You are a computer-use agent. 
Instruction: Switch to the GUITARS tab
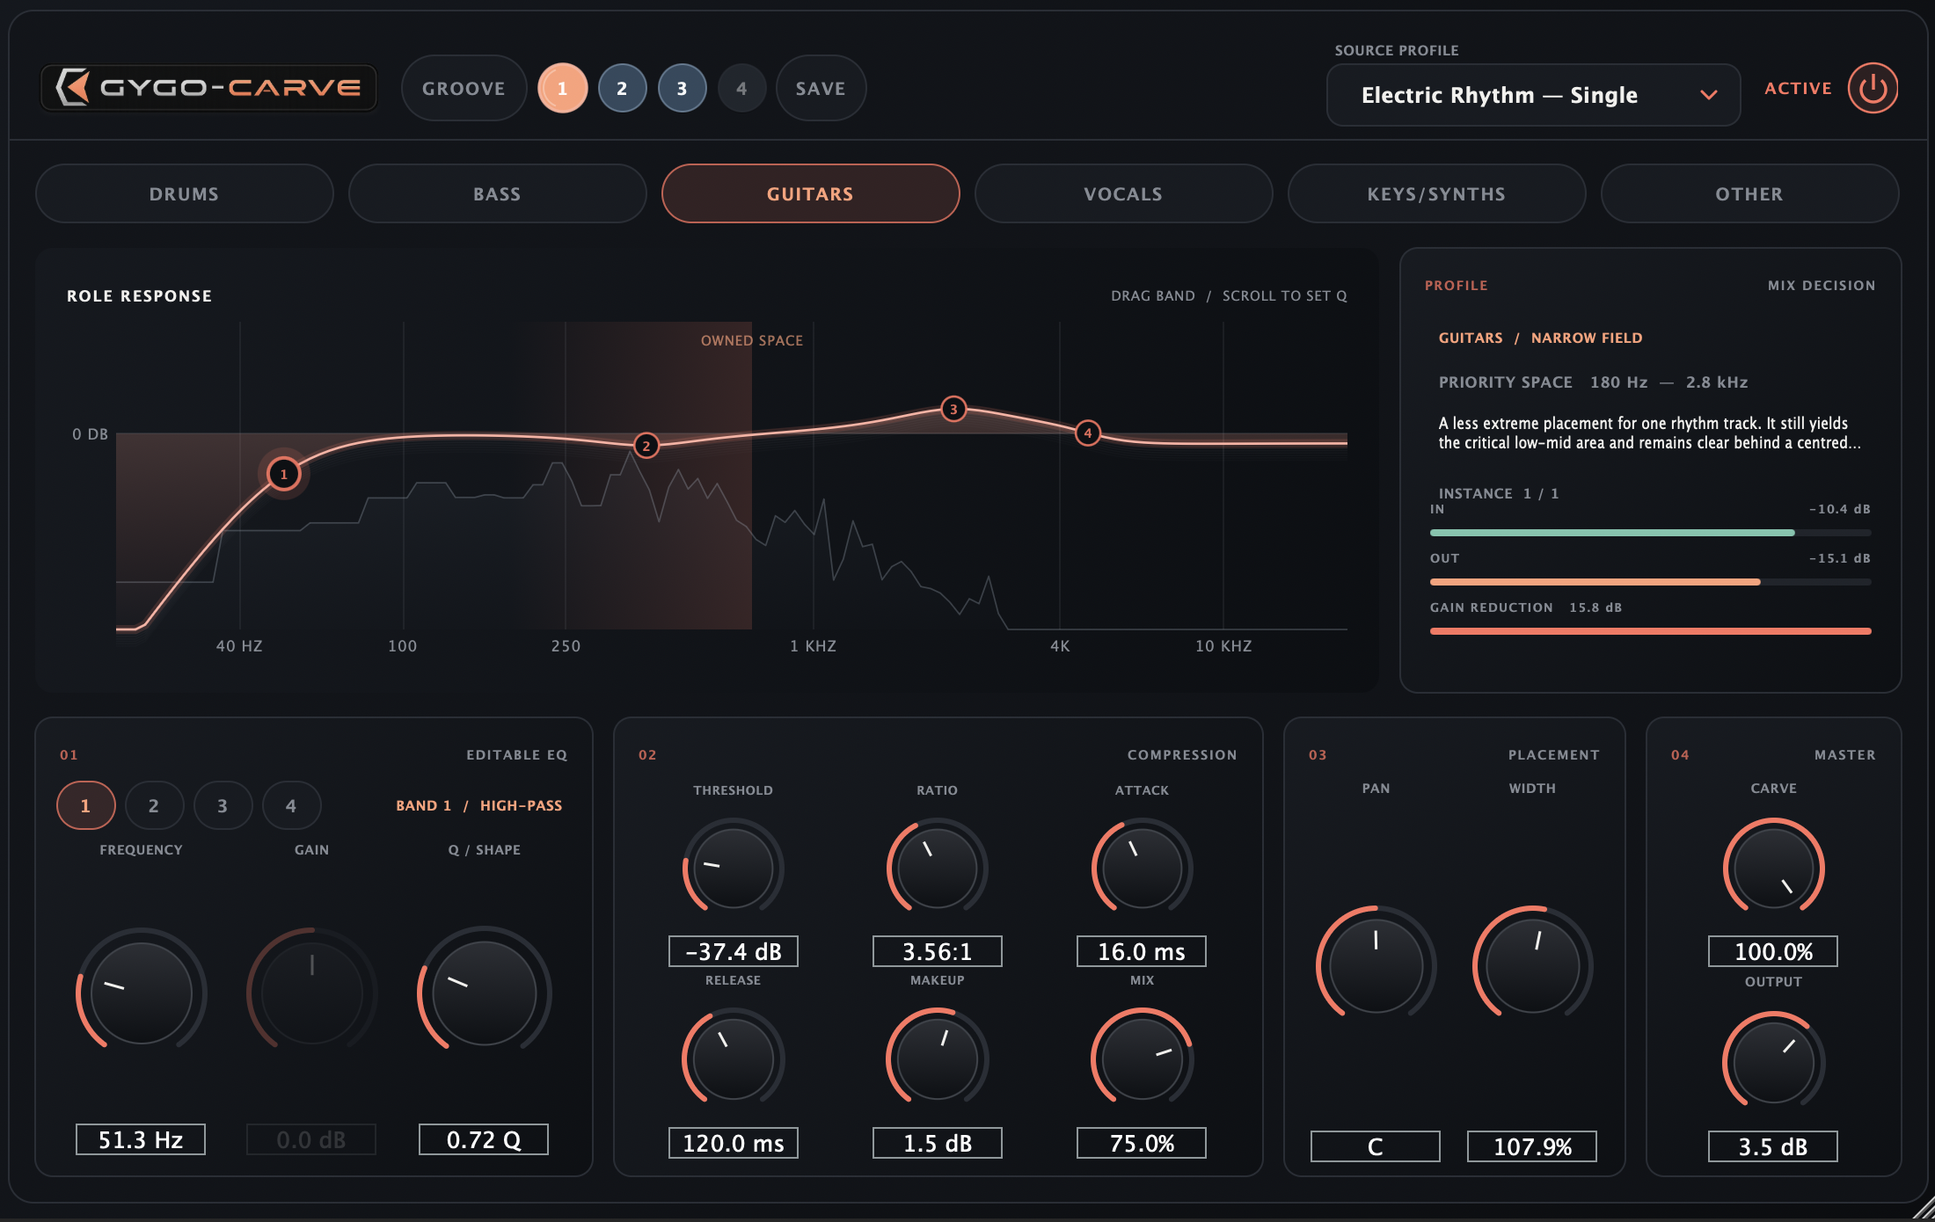pos(810,193)
